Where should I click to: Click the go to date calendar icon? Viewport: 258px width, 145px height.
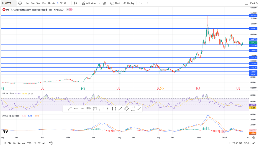tap(51, 143)
